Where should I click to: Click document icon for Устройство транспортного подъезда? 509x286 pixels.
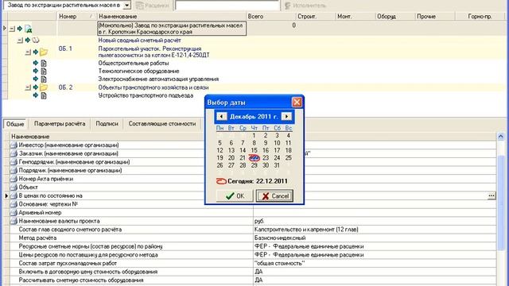pyautogui.click(x=44, y=95)
